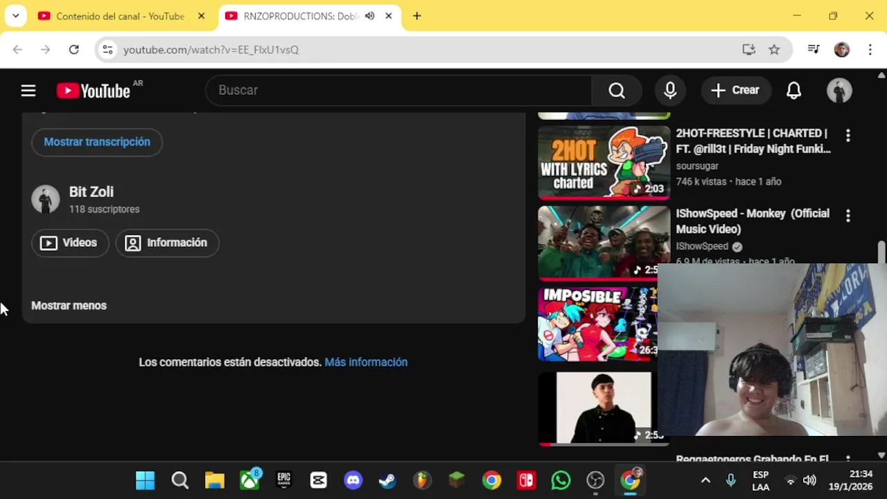Open OBS Studio from the taskbar
887x499 pixels.
[x=595, y=480]
